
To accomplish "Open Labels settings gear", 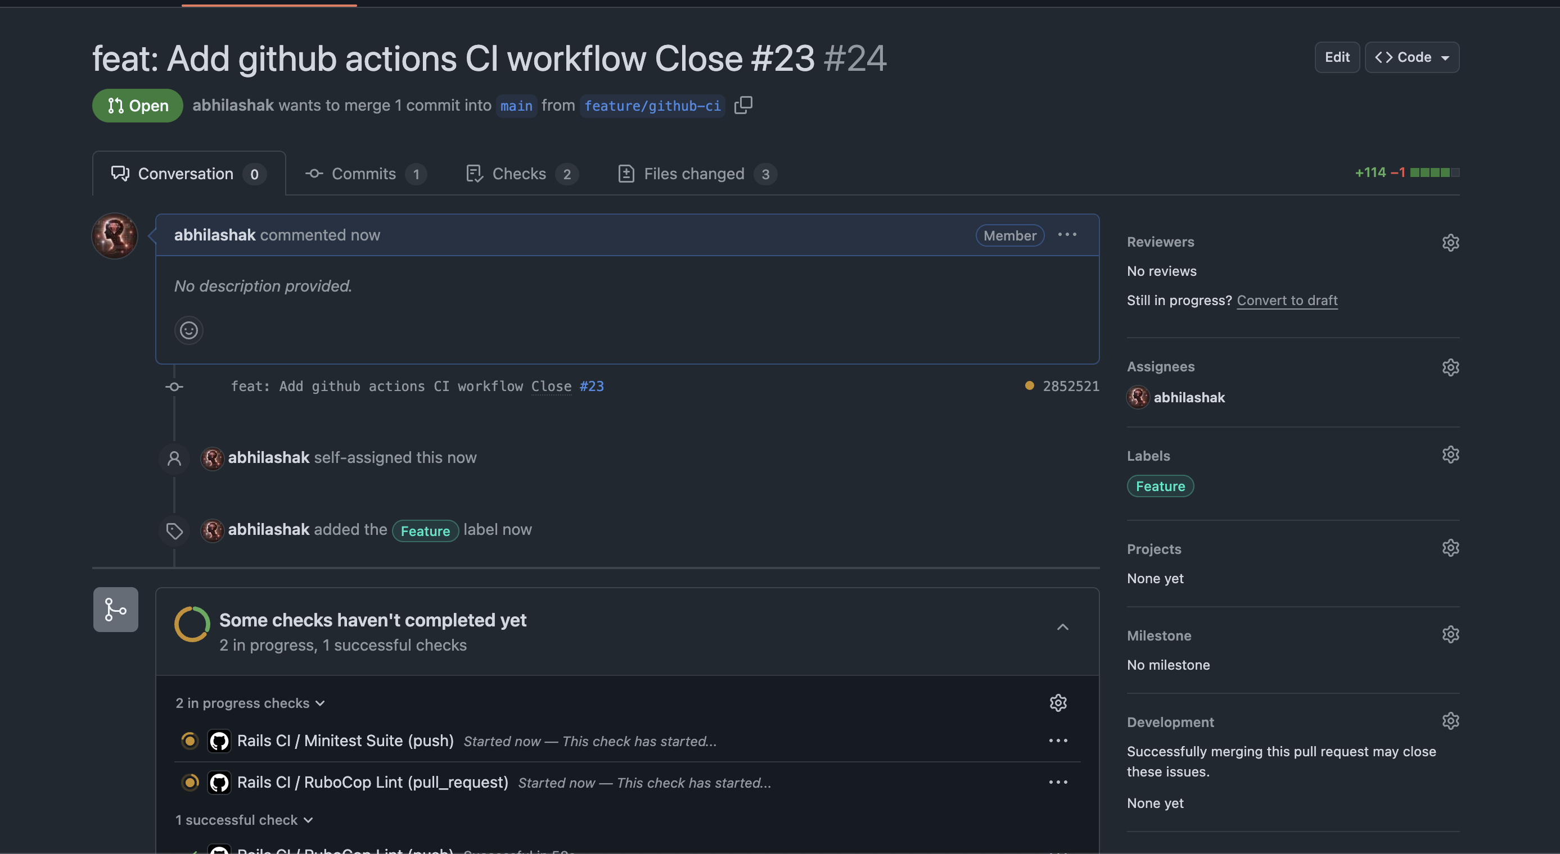I will [1450, 455].
